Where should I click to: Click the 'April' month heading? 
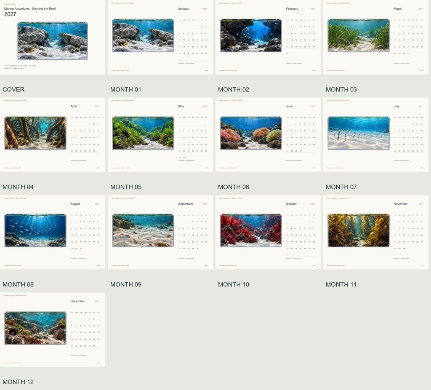pyautogui.click(x=73, y=106)
